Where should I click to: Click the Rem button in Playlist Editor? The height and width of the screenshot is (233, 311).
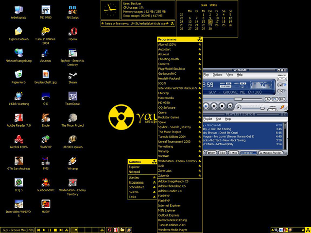coord(212,153)
